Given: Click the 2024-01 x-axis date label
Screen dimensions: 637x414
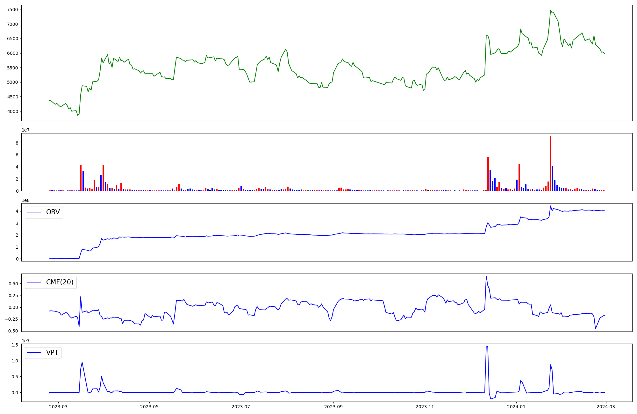Looking at the screenshot, I should [516, 407].
